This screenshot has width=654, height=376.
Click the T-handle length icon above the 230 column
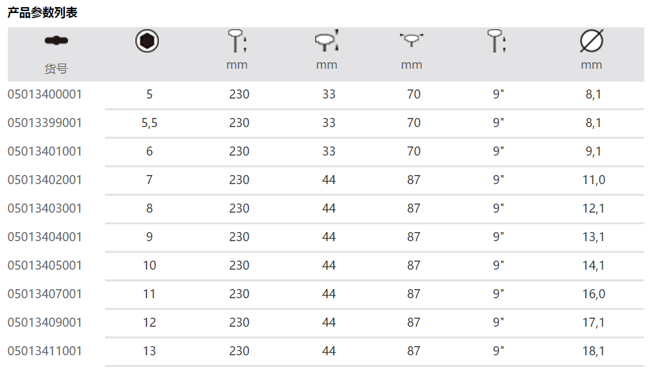click(x=237, y=41)
